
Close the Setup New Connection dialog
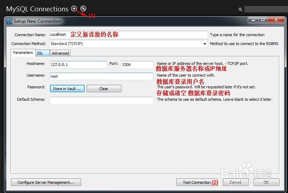pyautogui.click(x=276, y=20)
